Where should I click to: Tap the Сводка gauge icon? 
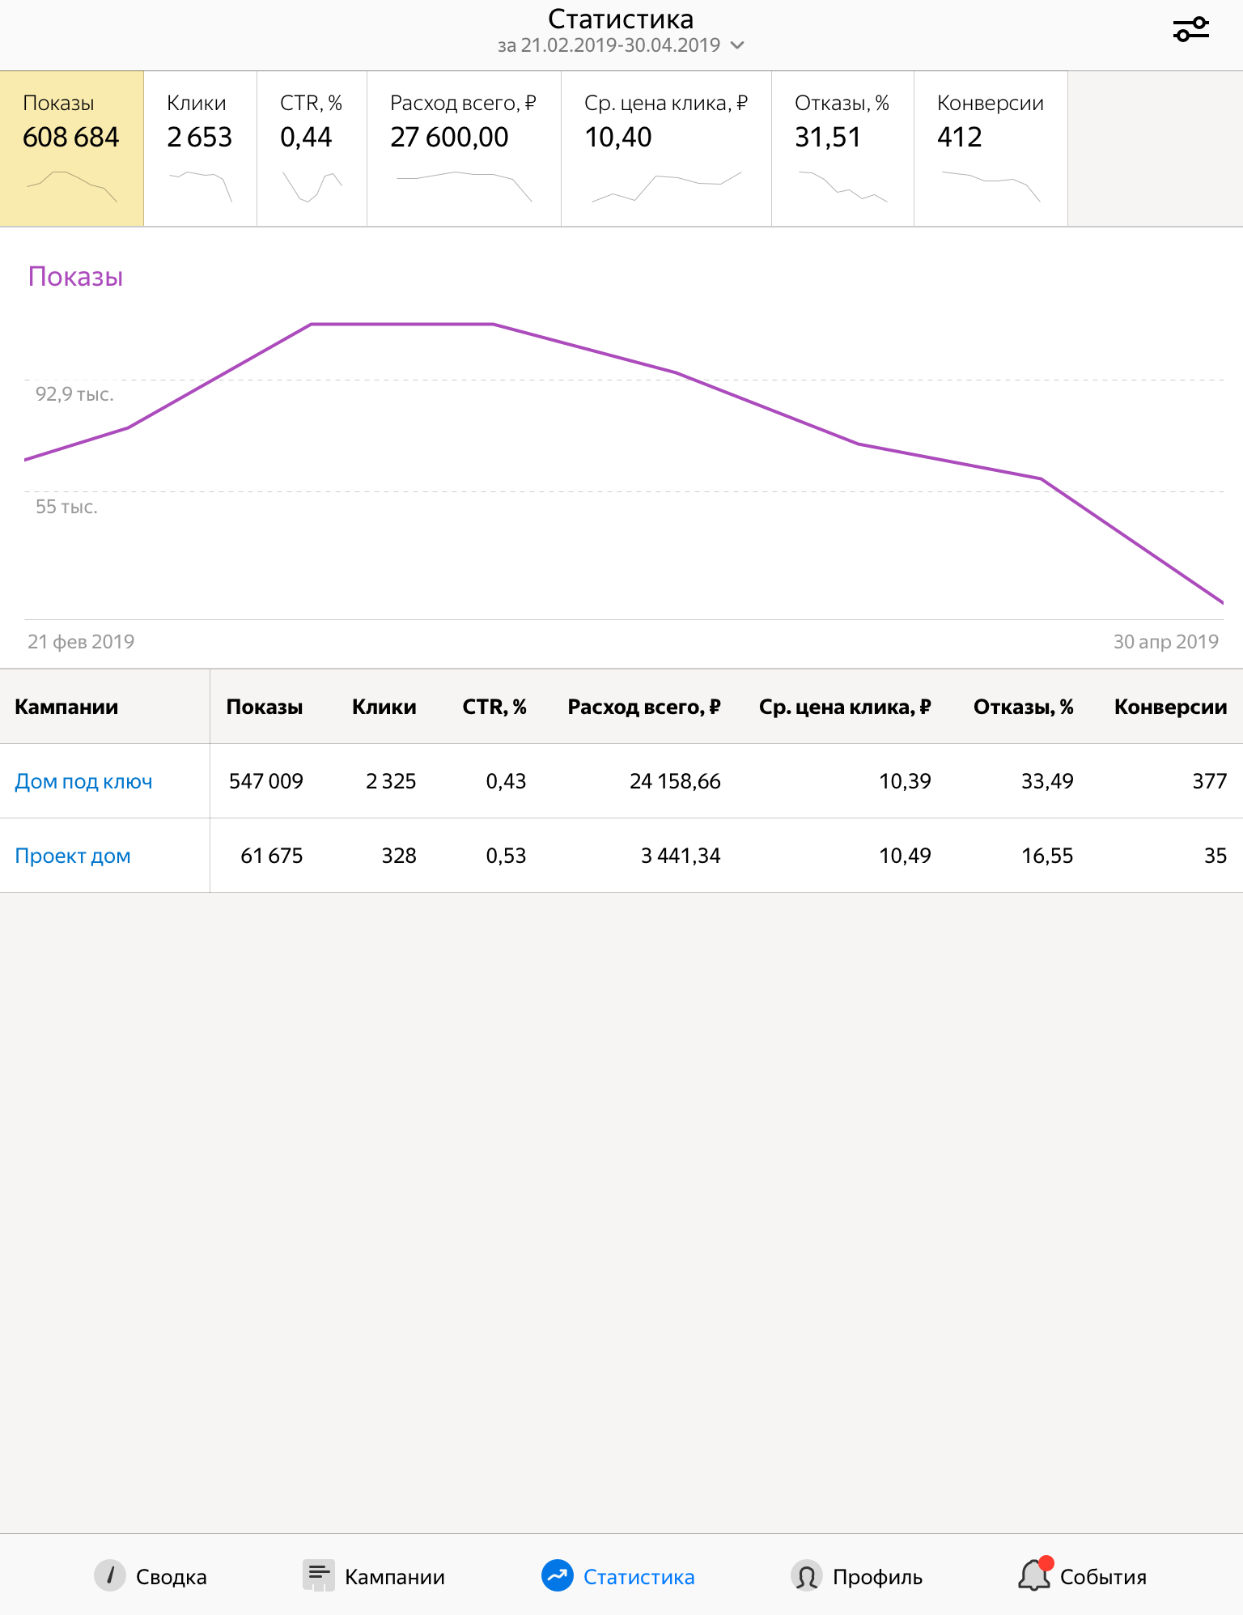tap(110, 1575)
